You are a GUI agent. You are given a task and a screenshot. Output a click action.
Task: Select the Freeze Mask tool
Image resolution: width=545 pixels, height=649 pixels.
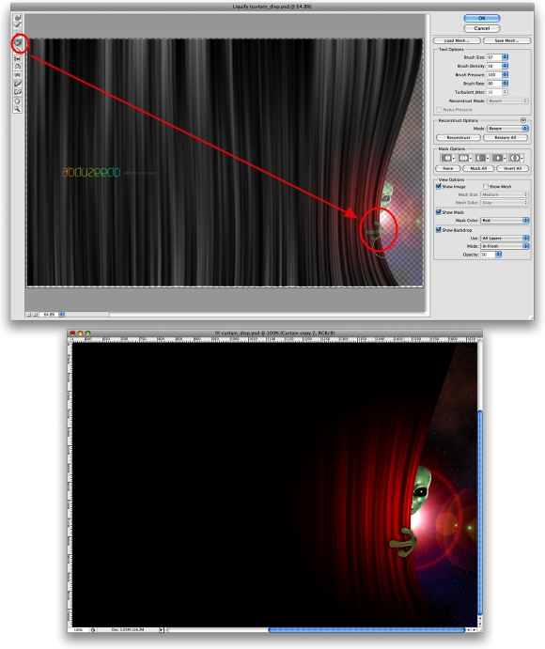pyautogui.click(x=18, y=84)
